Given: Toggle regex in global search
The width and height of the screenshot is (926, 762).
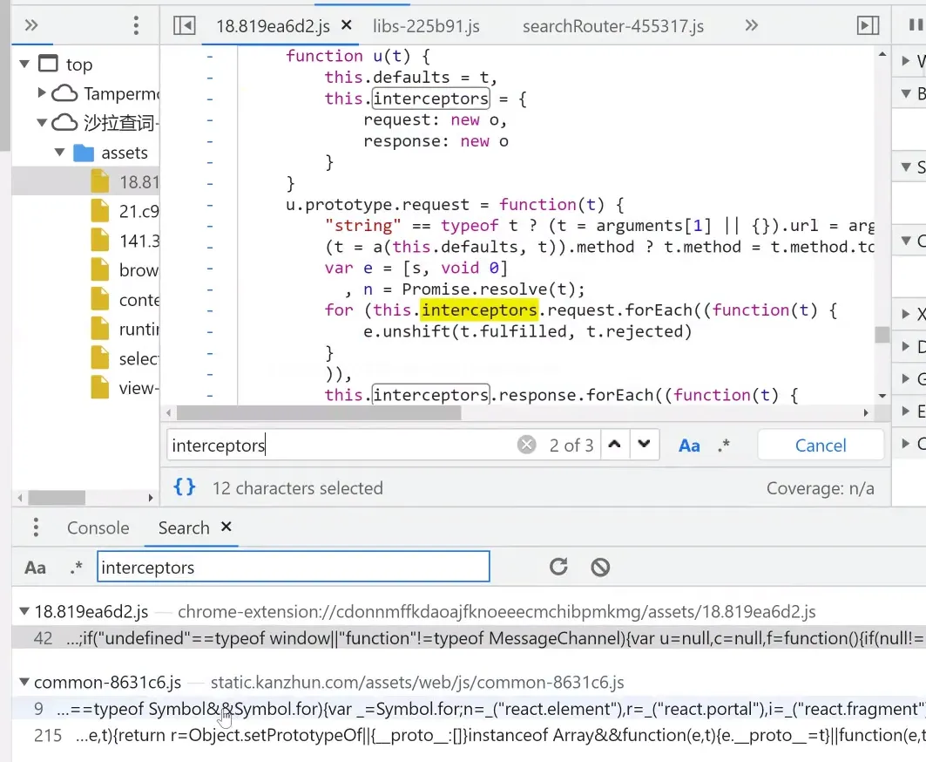Looking at the screenshot, I should click(x=76, y=568).
